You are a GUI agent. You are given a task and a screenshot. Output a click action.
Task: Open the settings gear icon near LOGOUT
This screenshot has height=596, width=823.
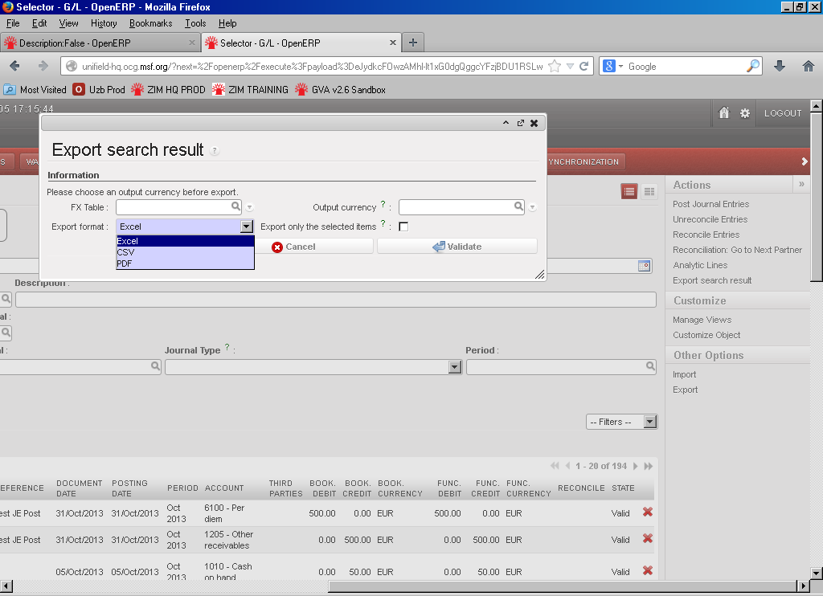[x=745, y=113]
